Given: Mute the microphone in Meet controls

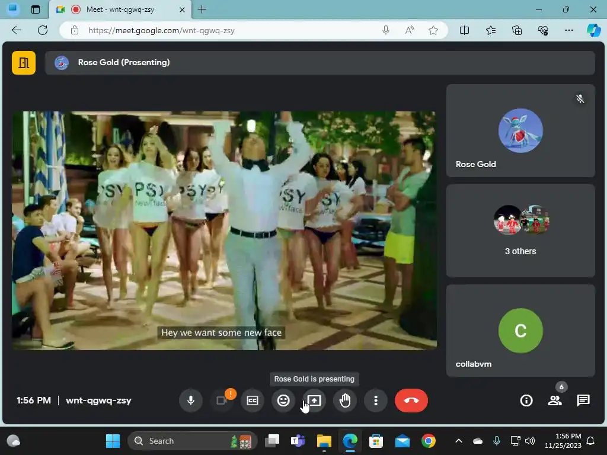Looking at the screenshot, I should point(190,400).
